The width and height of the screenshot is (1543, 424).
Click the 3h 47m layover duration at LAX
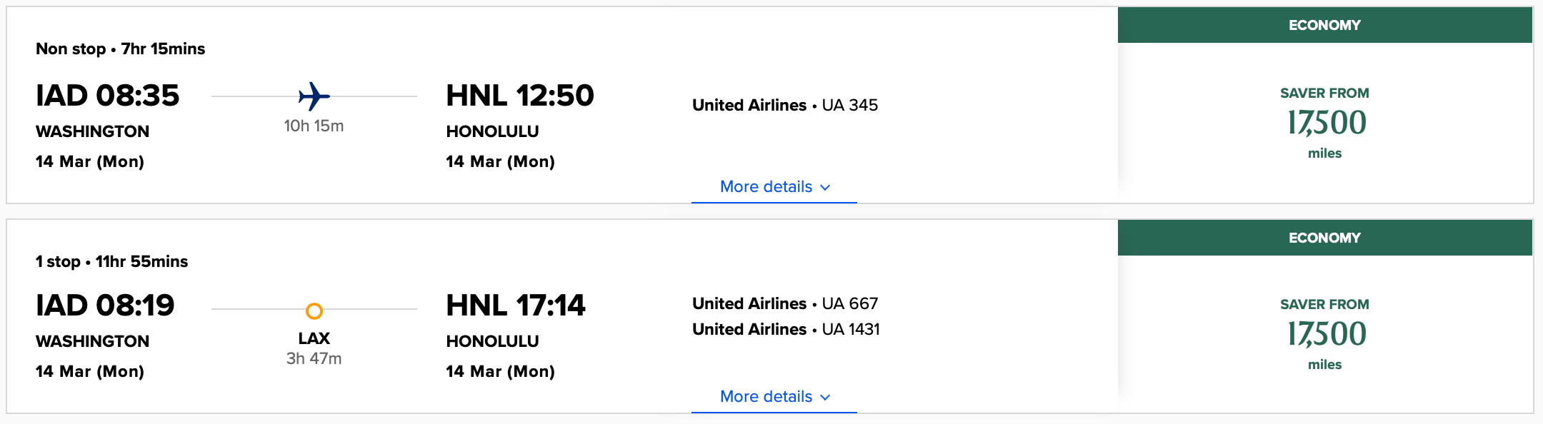coord(314,359)
